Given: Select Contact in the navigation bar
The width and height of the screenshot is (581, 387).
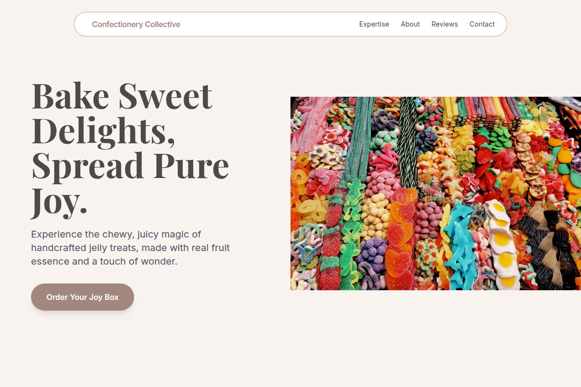Looking at the screenshot, I should click(482, 24).
